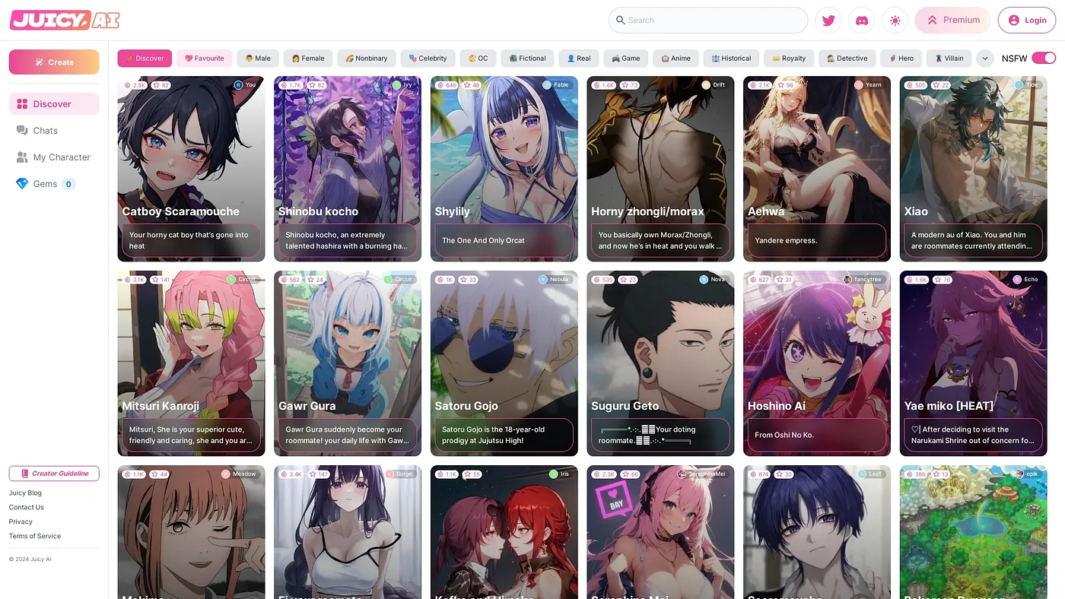1065x599 pixels.
Task: Click the Juicy AI logo
Action: (65, 20)
